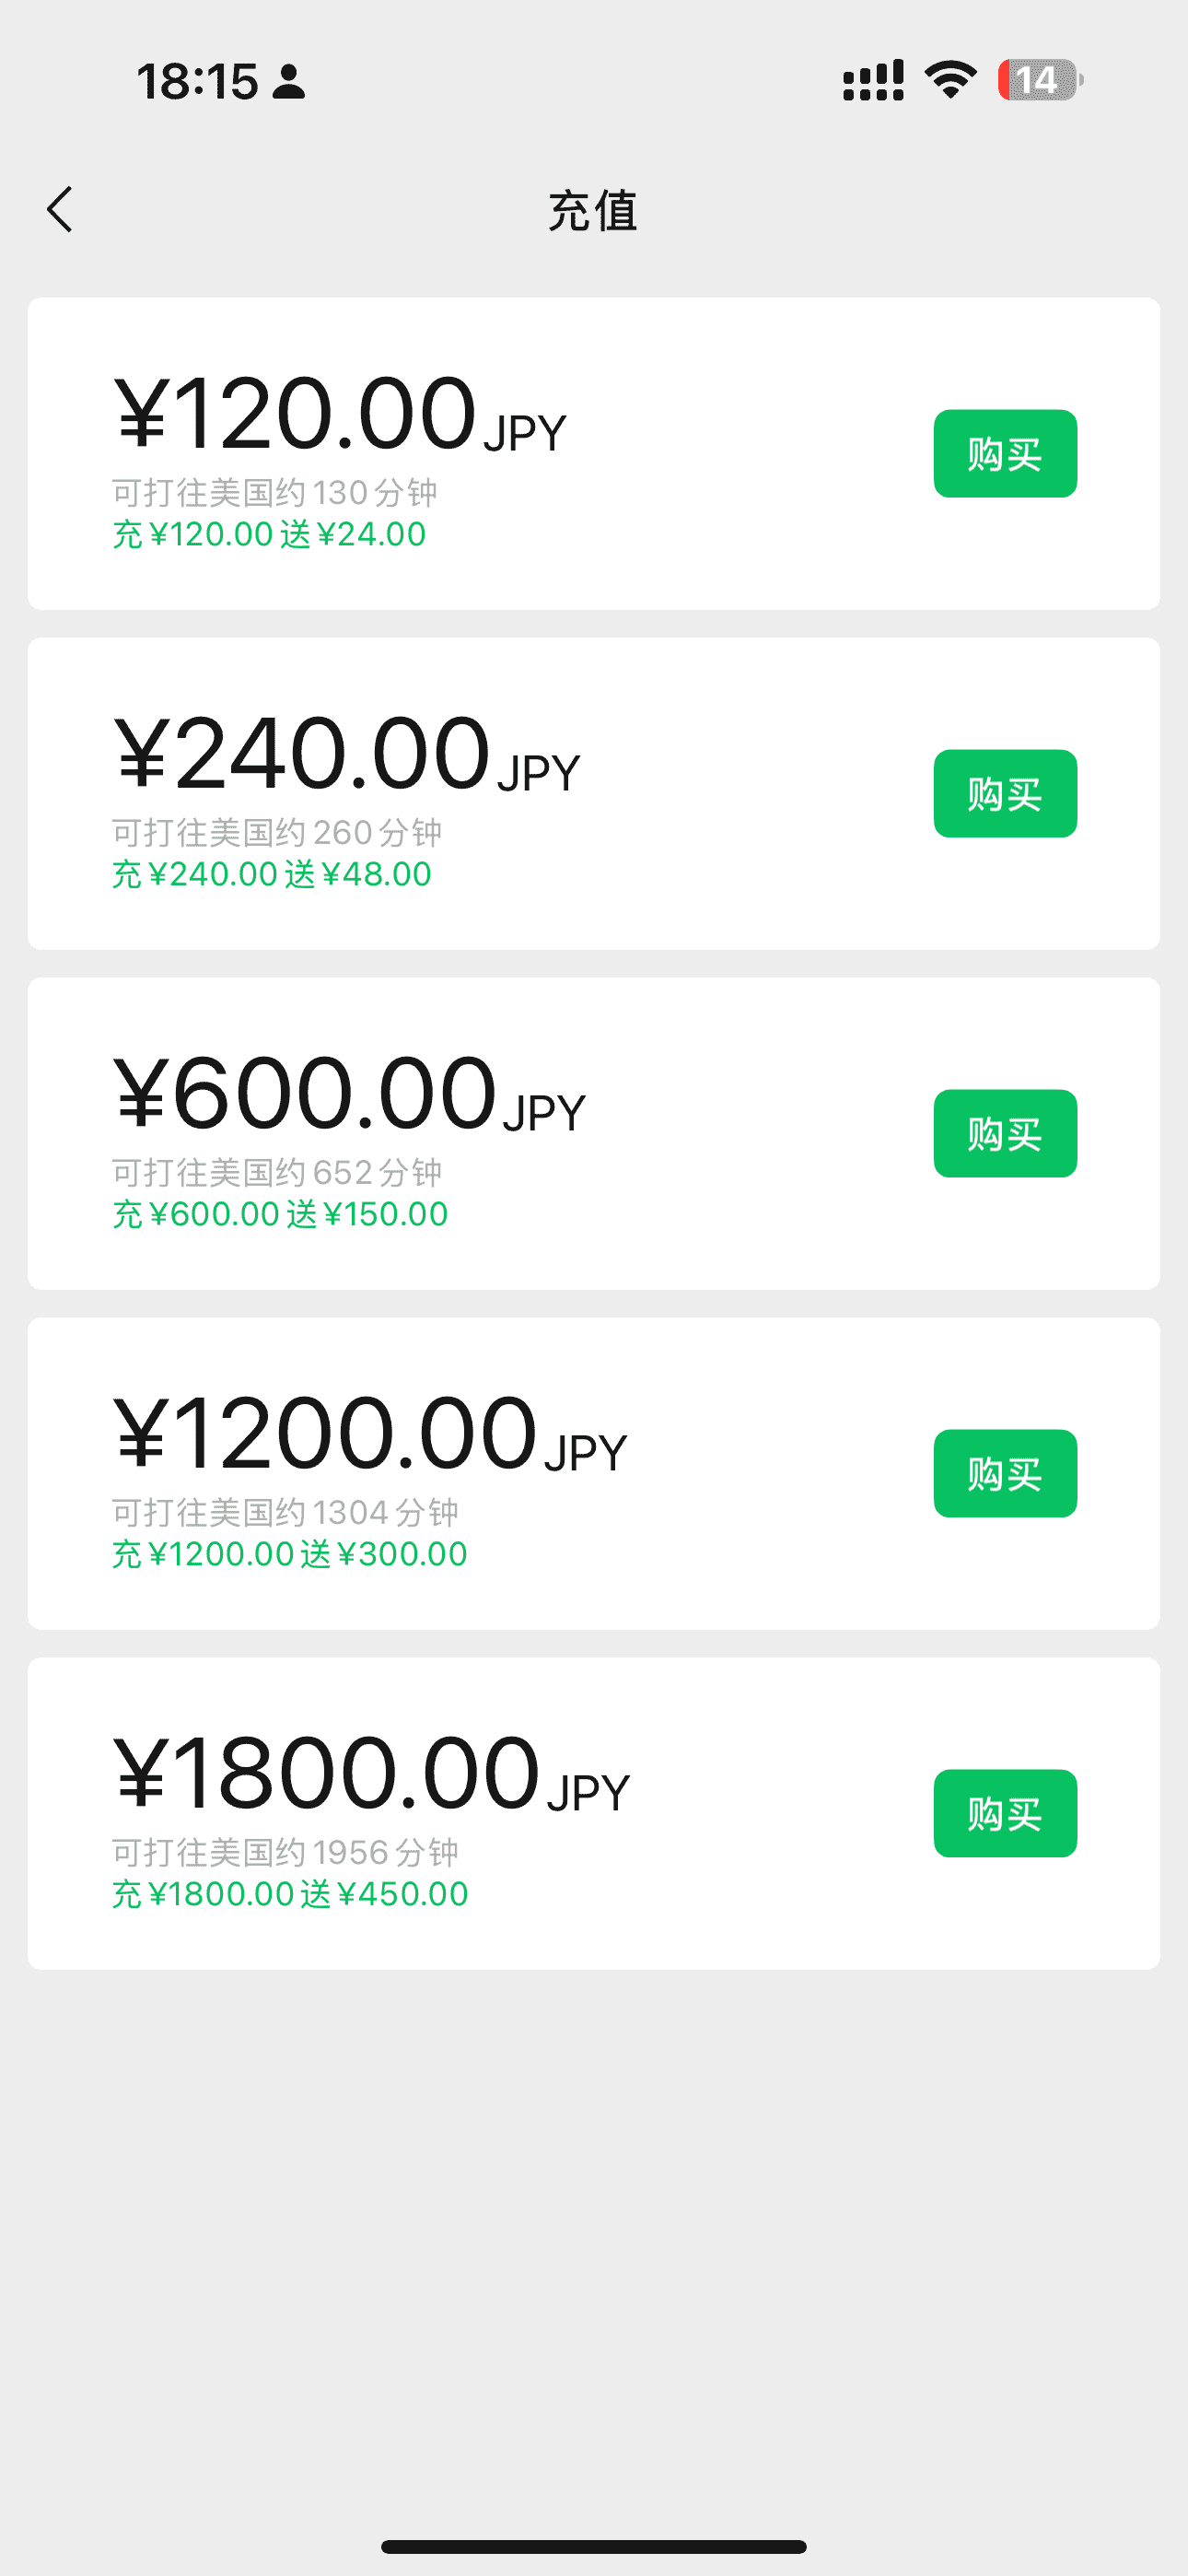Image resolution: width=1188 pixels, height=2576 pixels.
Task: Select the ¥1800.00 JPY price label
Action: (371, 1774)
